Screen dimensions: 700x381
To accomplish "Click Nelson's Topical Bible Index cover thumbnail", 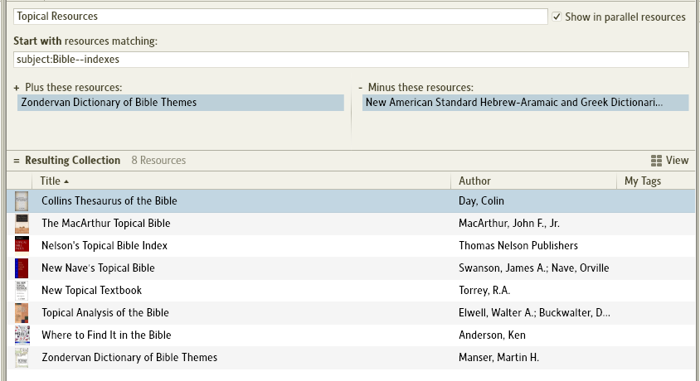I will click(22, 245).
